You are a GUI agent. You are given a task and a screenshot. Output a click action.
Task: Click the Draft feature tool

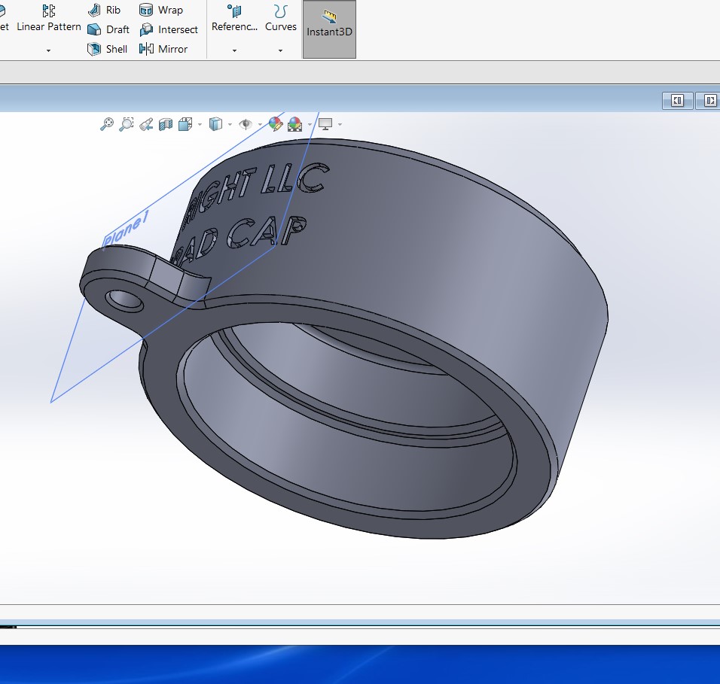click(x=108, y=29)
